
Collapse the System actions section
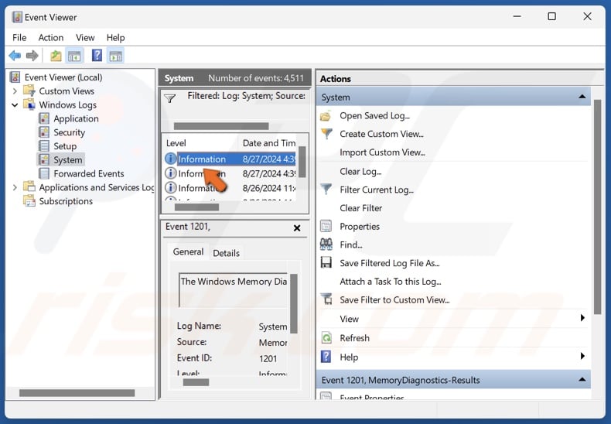pos(581,97)
